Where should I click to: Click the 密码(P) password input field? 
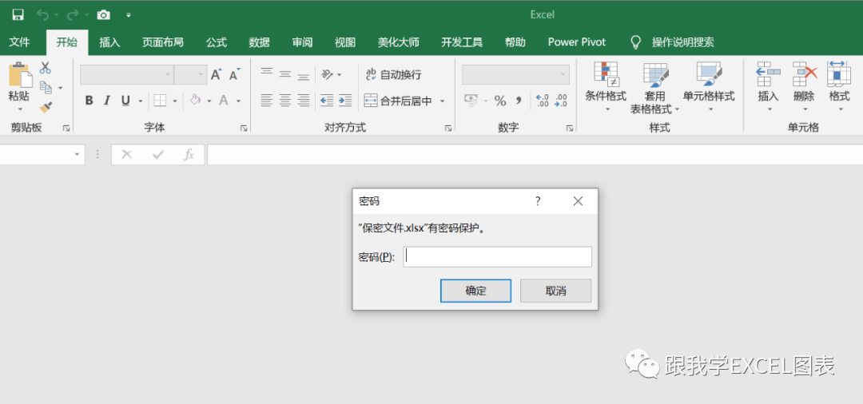pyautogui.click(x=498, y=256)
